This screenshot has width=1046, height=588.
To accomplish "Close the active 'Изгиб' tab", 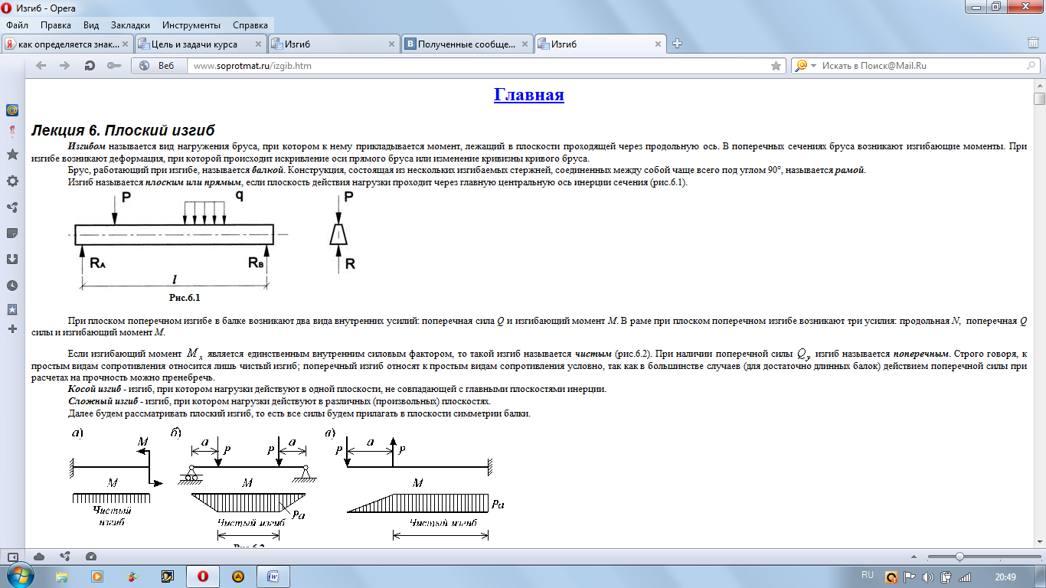I will [x=659, y=44].
